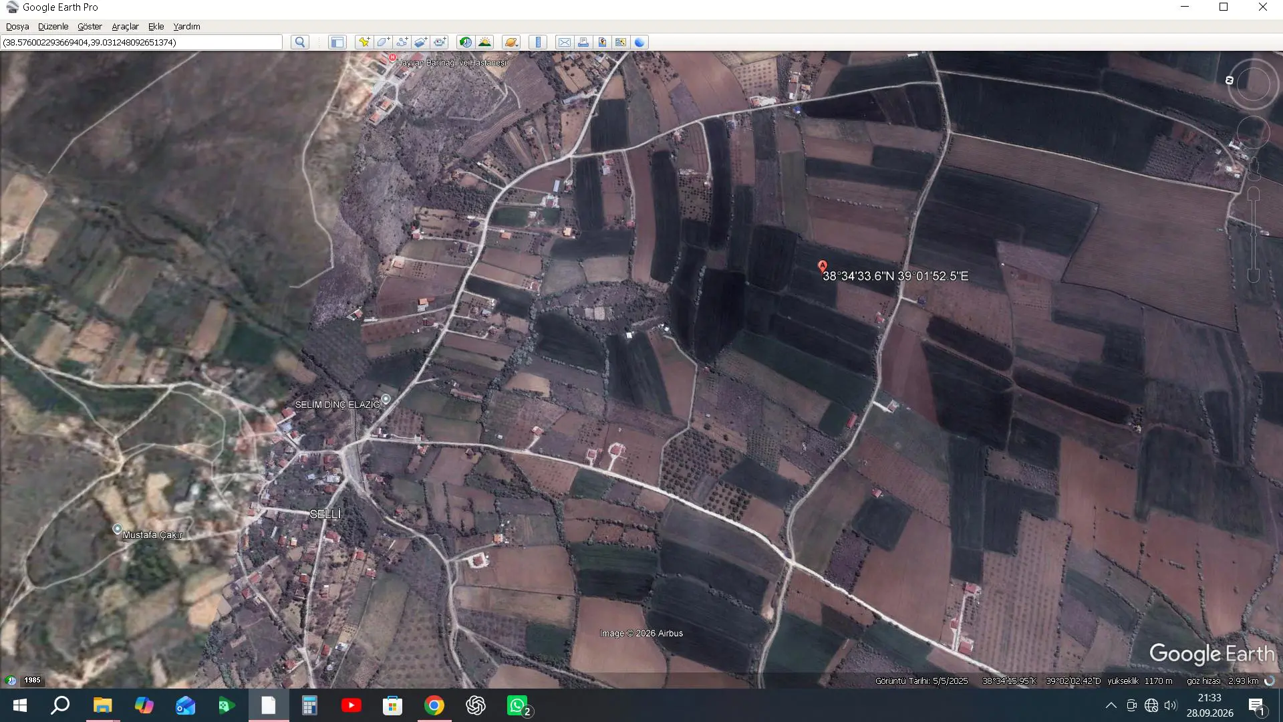
Task: Click the taskbar volume speaker icon
Action: point(1171,705)
